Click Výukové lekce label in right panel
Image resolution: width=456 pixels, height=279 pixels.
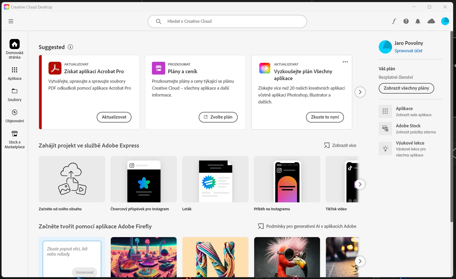(410, 143)
